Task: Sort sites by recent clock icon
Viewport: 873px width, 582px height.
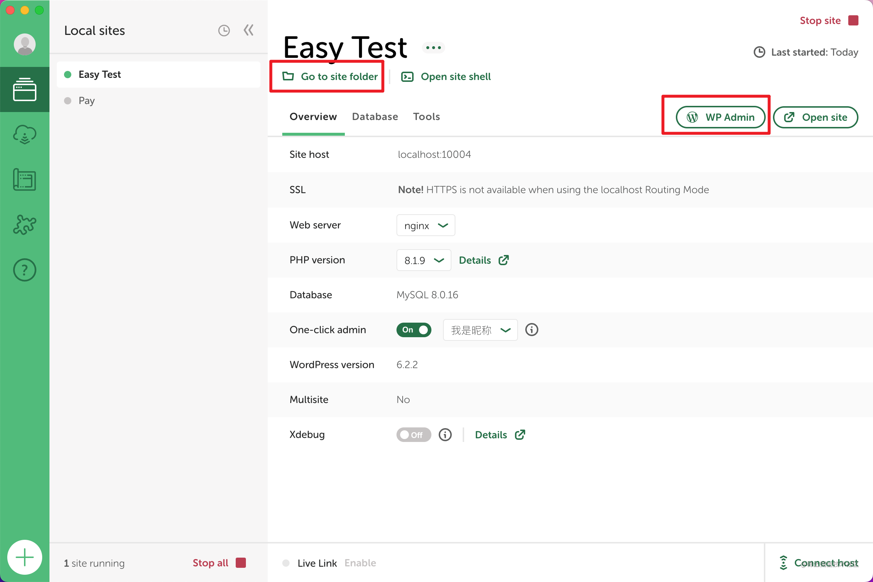Action: [224, 31]
